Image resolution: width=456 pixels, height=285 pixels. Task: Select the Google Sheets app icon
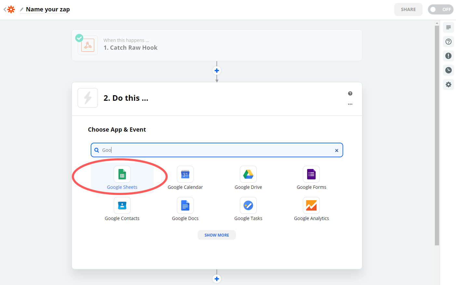click(x=122, y=174)
